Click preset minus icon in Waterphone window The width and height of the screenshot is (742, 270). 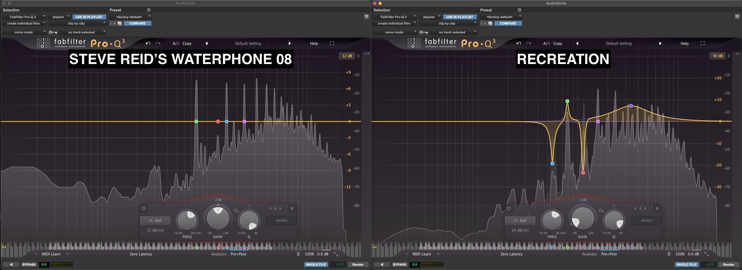(111, 23)
